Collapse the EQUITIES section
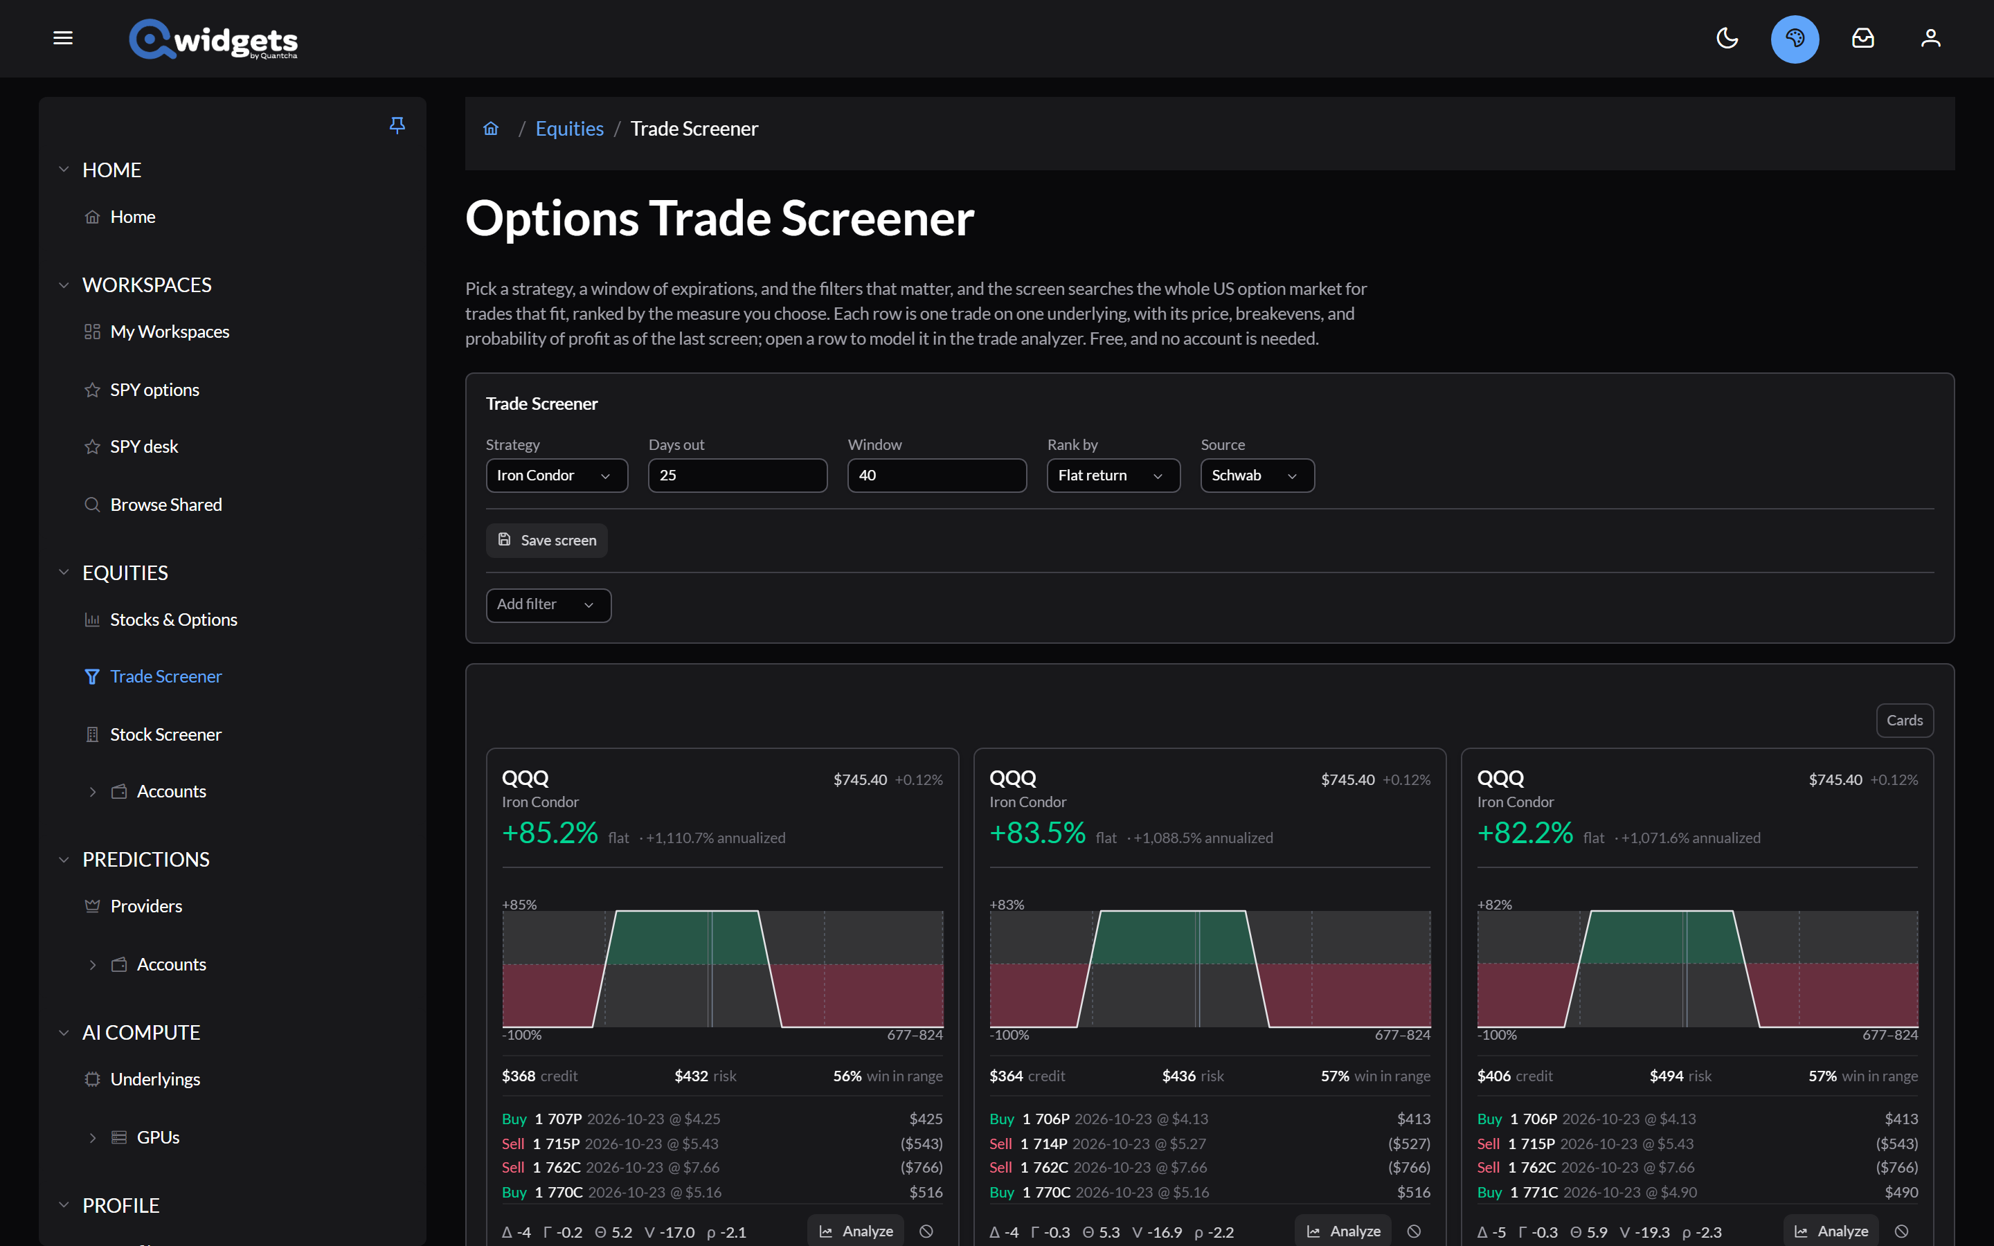Image resolution: width=1994 pixels, height=1246 pixels. pyautogui.click(x=64, y=572)
